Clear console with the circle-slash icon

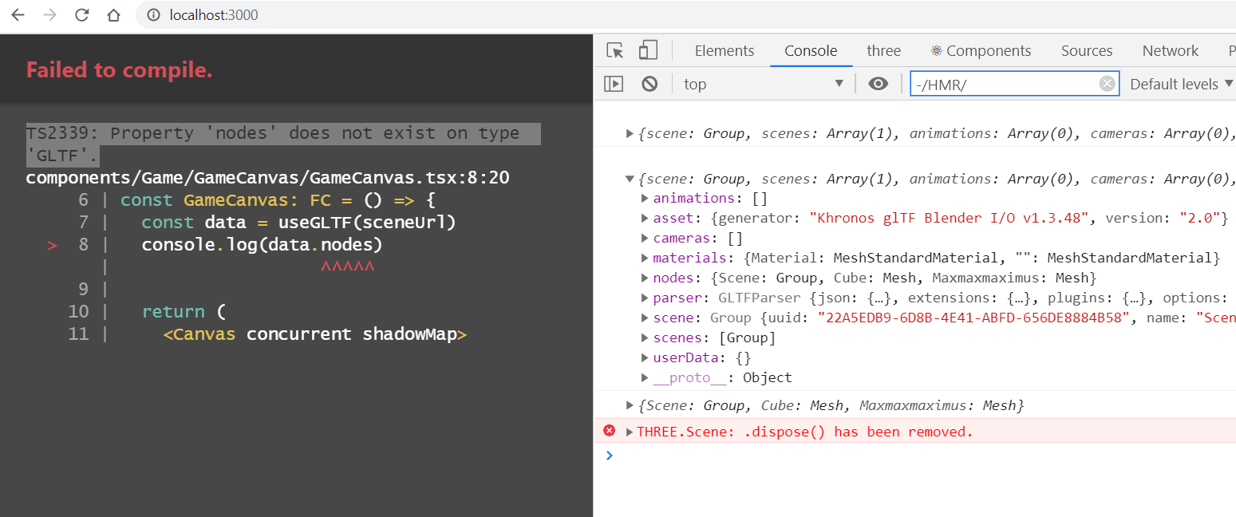pyautogui.click(x=650, y=84)
